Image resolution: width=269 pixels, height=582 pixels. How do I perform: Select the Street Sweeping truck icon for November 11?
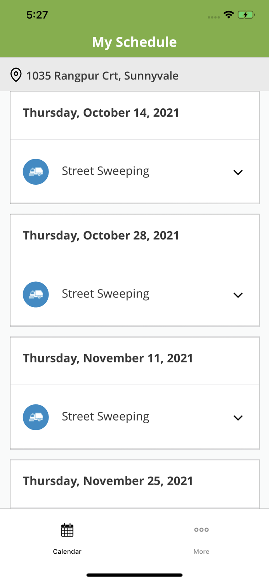coord(36,417)
